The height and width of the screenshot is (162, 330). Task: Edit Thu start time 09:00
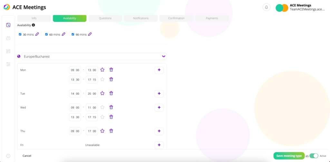(x=75, y=131)
